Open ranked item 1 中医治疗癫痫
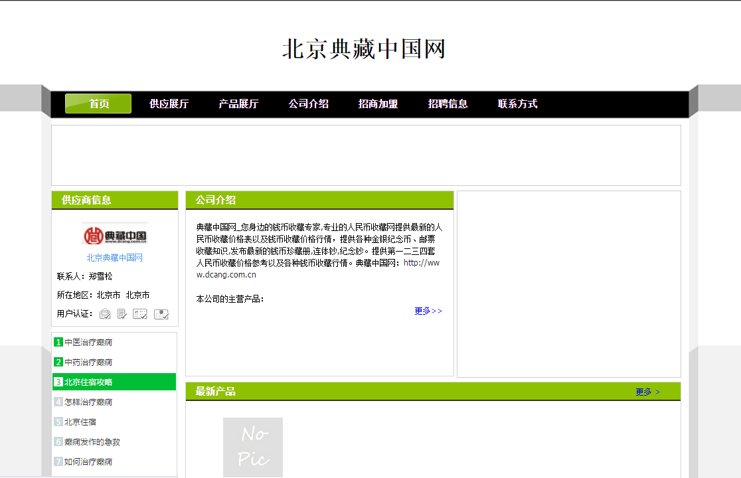This screenshot has width=741, height=478. click(x=88, y=343)
